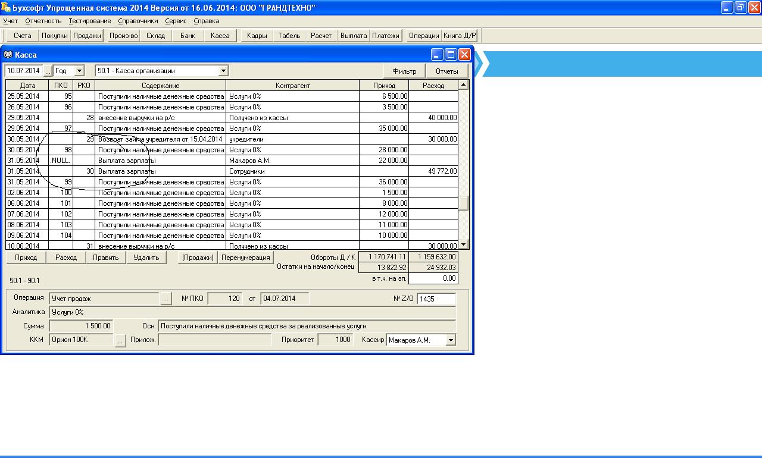Click the Удалить button
762x458 pixels.
click(146, 258)
